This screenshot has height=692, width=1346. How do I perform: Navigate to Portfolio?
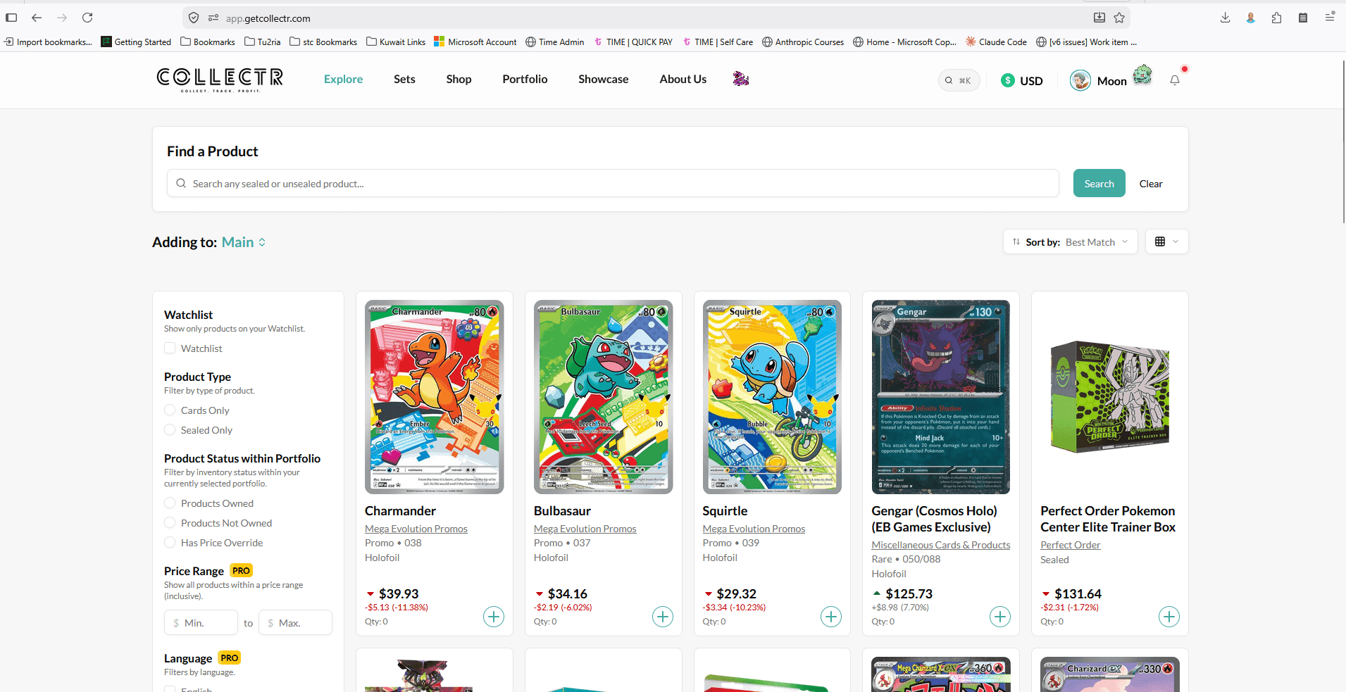tap(525, 79)
